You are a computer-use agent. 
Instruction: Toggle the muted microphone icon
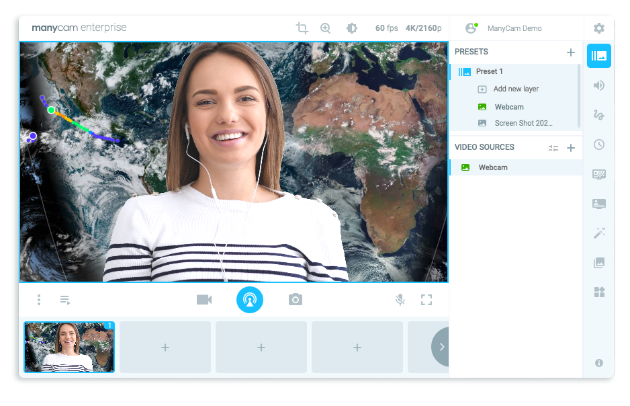pos(400,300)
